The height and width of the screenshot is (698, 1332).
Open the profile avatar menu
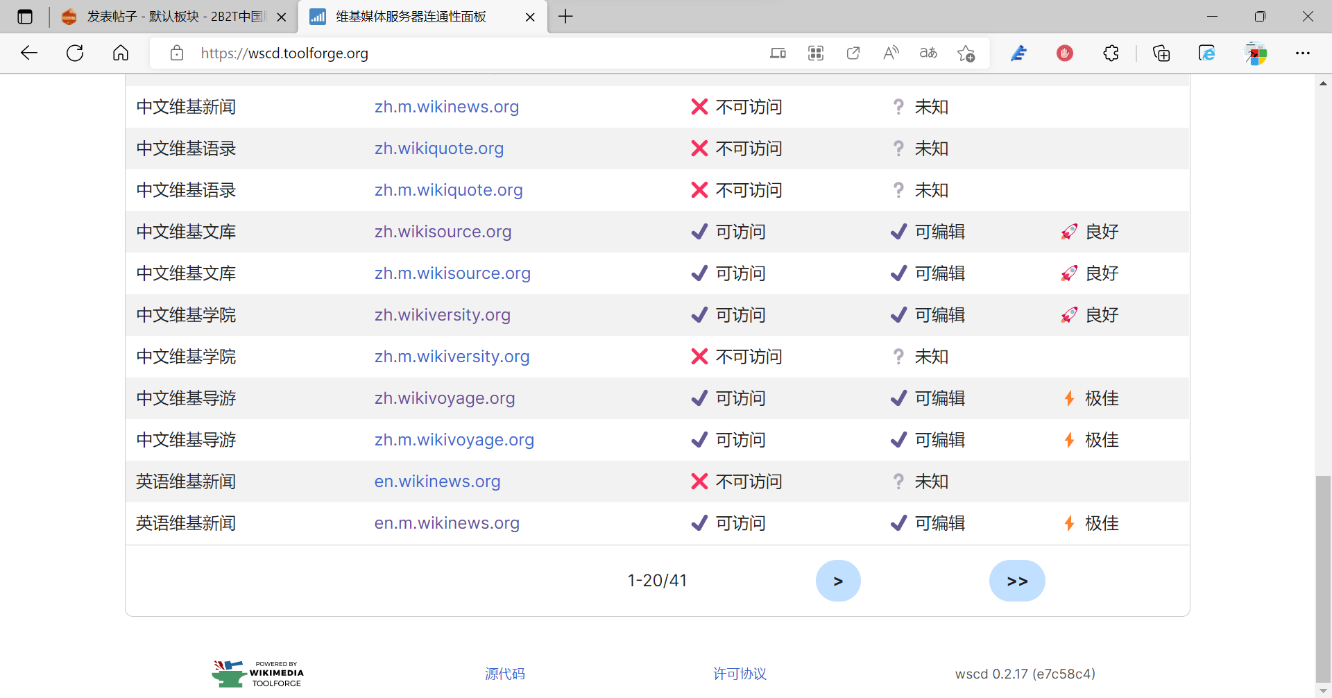1256,53
